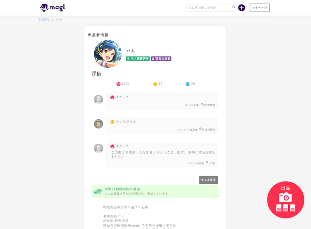Viewport: 311px width, 229px height.
Task: Go to HOME breadcrumb link
Action: (44, 20)
